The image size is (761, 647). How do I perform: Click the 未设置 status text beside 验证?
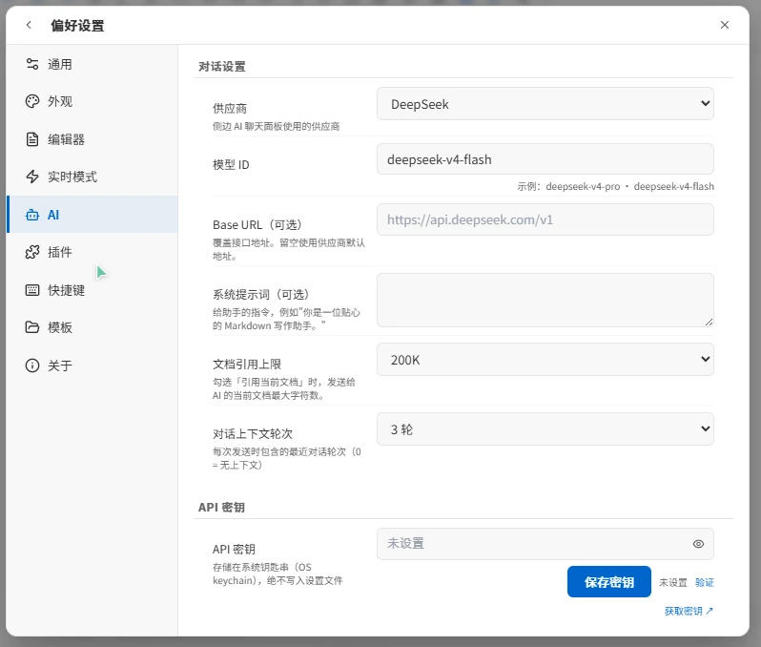tap(673, 582)
